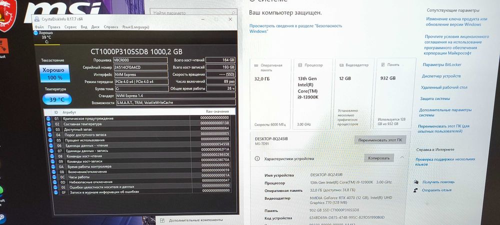Click status circle for Процент использования row
This screenshot has height=225, width=500.
pos(49,140)
